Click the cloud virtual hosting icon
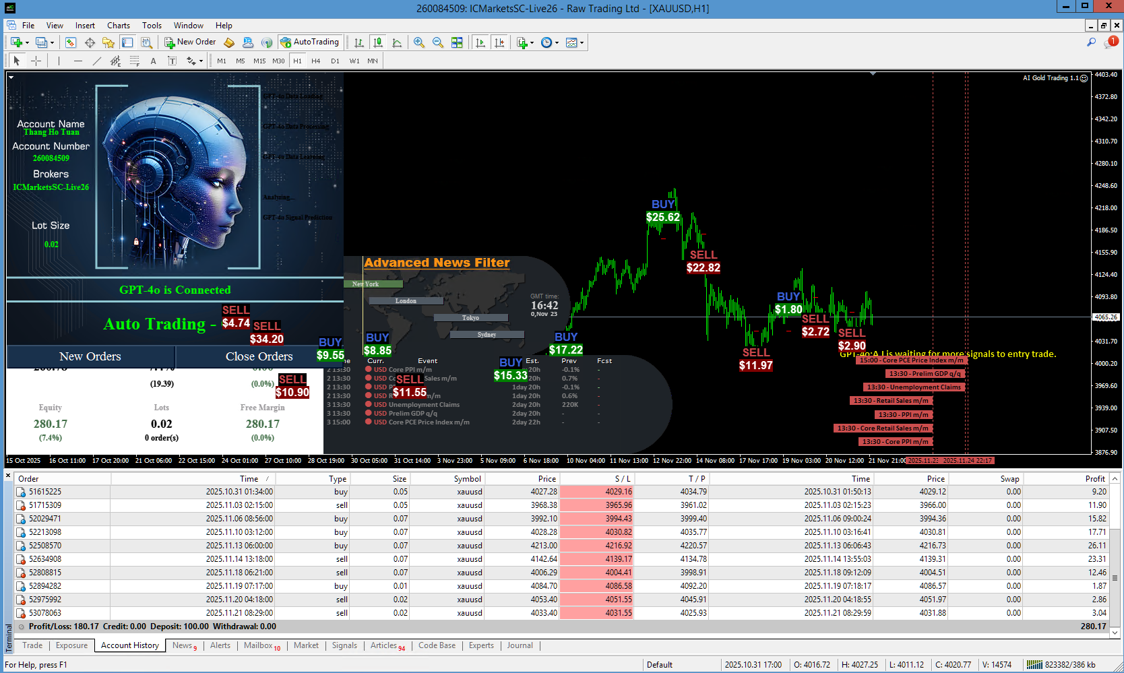 [x=248, y=42]
